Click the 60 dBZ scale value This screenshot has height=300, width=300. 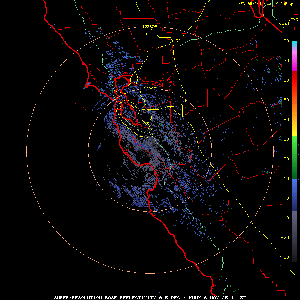(286, 80)
